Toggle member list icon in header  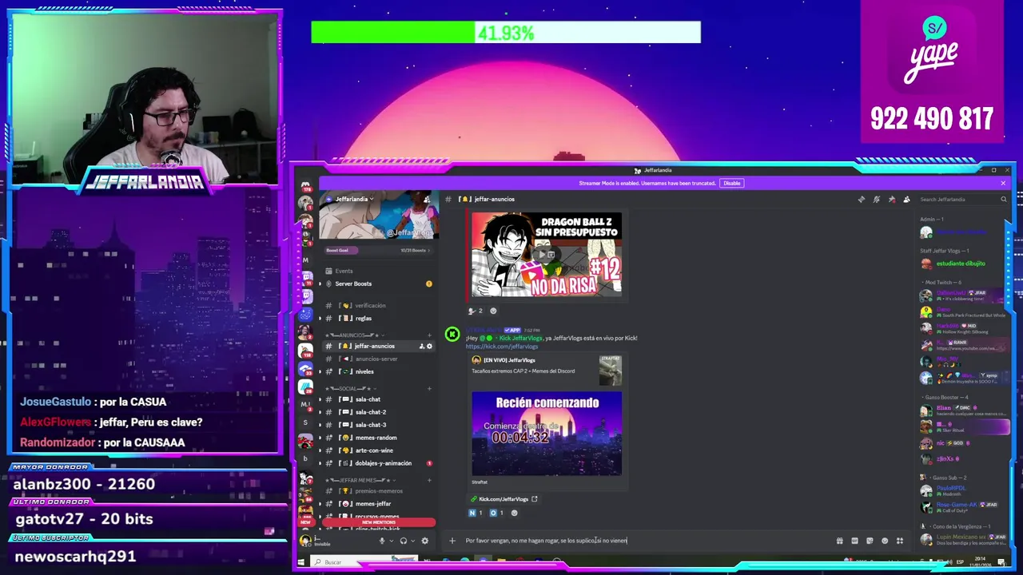click(x=906, y=199)
